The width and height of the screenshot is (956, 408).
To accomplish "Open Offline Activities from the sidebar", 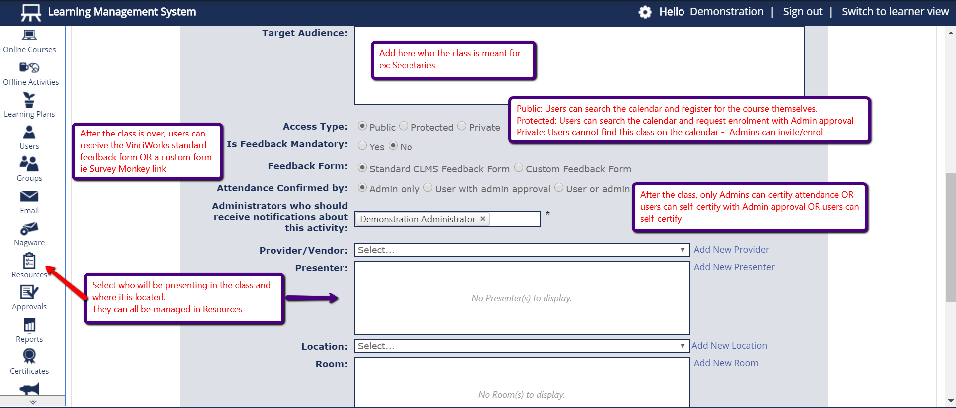I will click(x=29, y=68).
